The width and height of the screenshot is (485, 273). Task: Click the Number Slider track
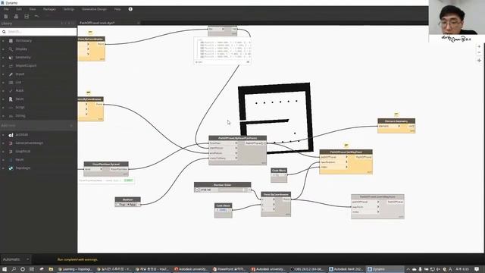(231, 190)
